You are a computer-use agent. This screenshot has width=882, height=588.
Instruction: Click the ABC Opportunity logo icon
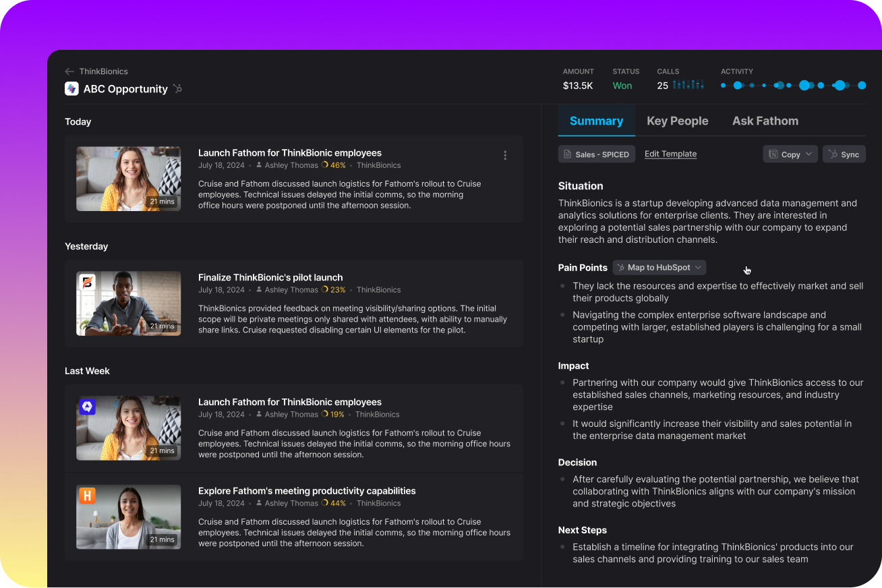[71, 88]
